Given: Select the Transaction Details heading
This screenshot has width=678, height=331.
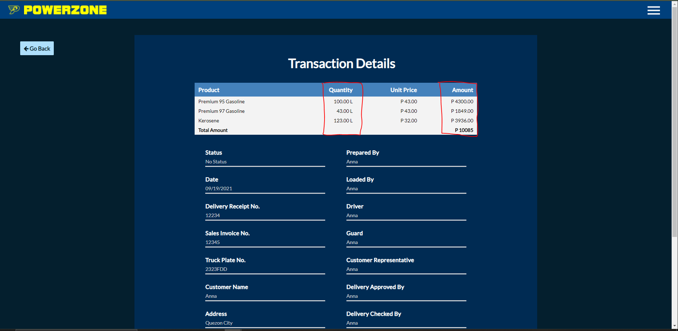Looking at the screenshot, I should (341, 64).
